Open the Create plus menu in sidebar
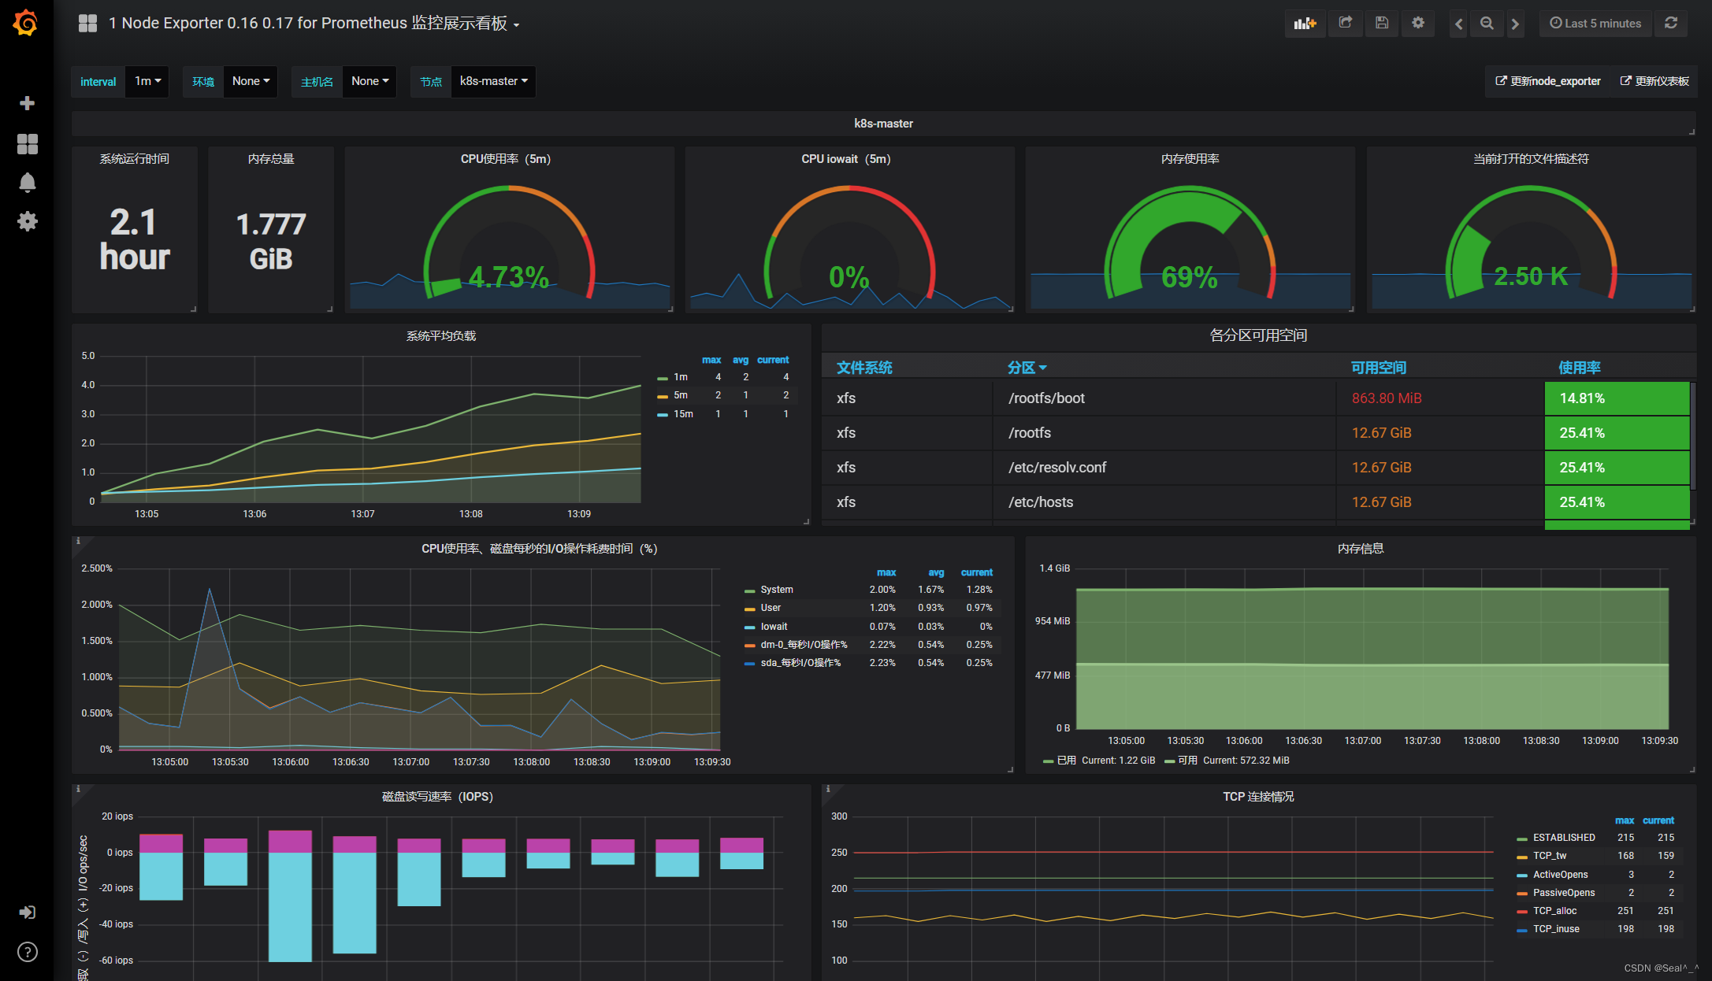 [27, 103]
